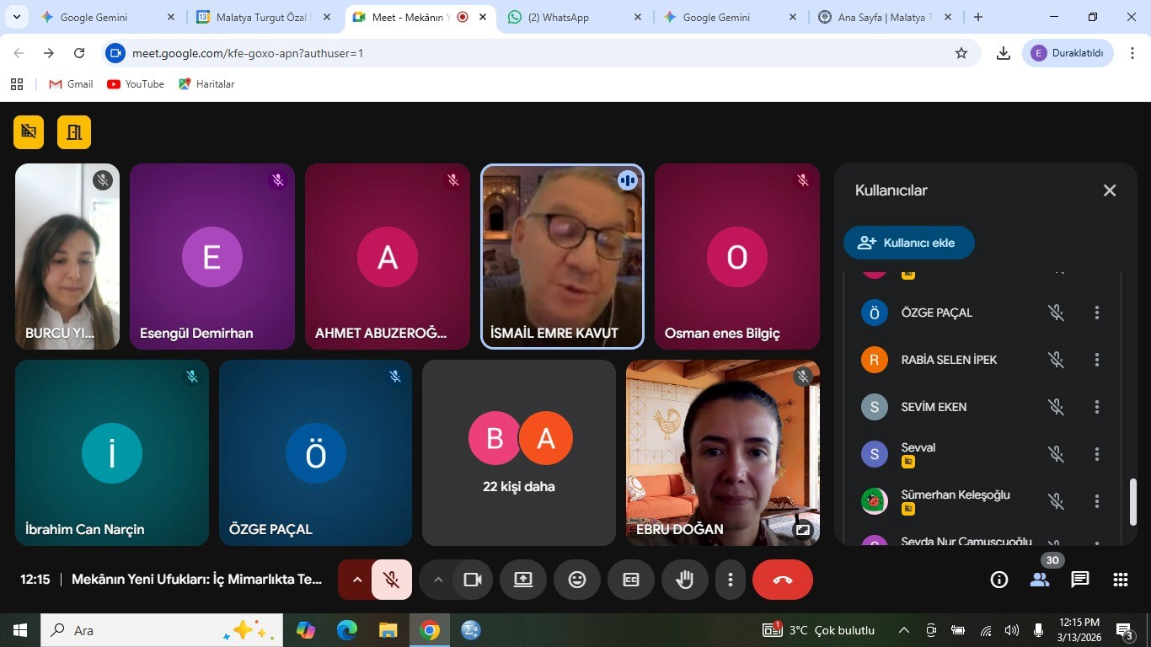
Task: Switch to the Malatya Turgut Özal tab
Action: coord(263,17)
